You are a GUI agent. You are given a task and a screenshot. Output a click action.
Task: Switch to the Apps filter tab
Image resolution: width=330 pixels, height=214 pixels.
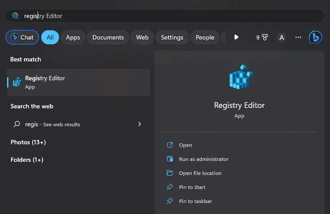73,38
